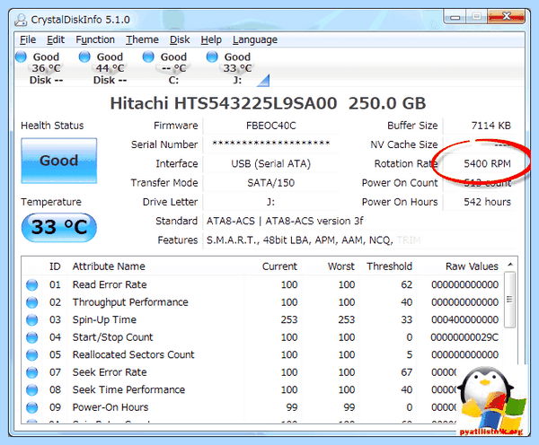The image size is (539, 445).
Task: Click the ID column header
Action: pos(55,266)
